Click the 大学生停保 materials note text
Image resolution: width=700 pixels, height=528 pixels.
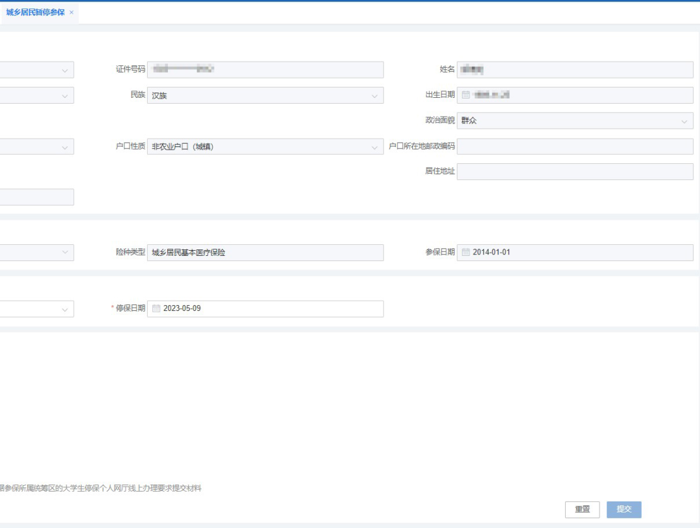[x=100, y=488]
